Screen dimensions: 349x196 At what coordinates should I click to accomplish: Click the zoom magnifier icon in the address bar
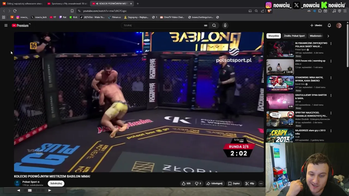256,11
